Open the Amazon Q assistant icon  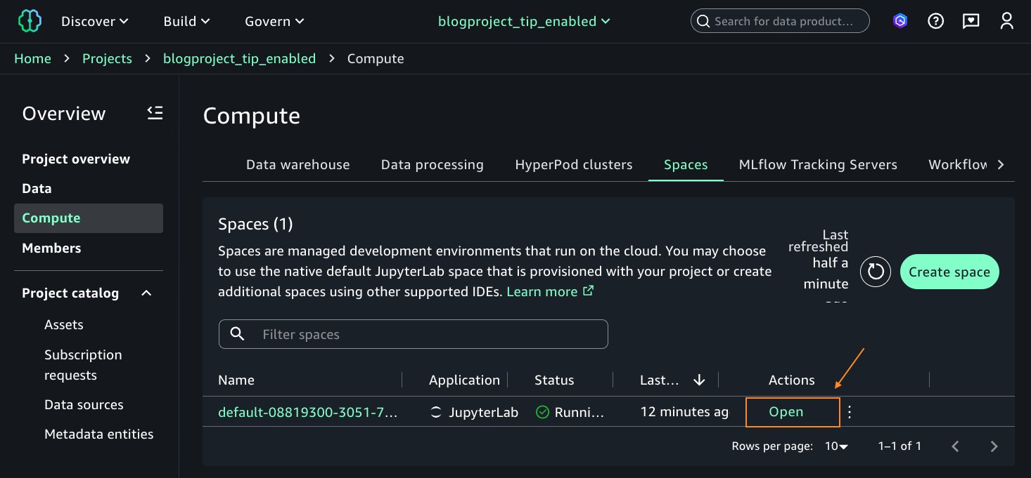[900, 21]
